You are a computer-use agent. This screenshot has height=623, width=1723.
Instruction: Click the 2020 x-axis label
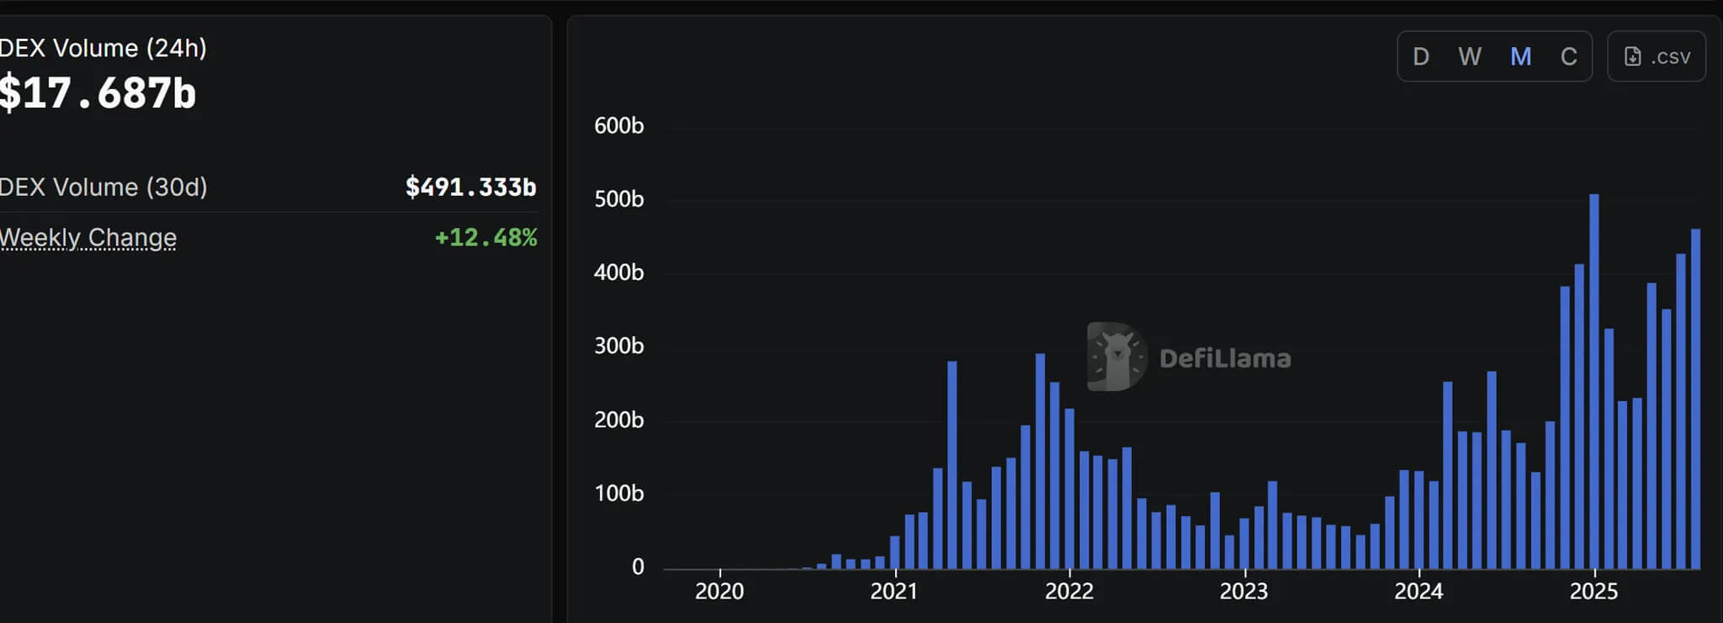[719, 591]
